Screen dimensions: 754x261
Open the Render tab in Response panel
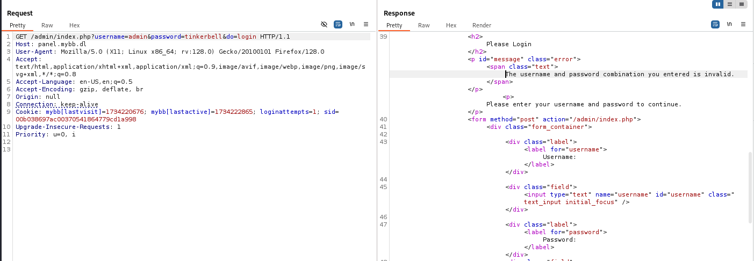tap(482, 25)
